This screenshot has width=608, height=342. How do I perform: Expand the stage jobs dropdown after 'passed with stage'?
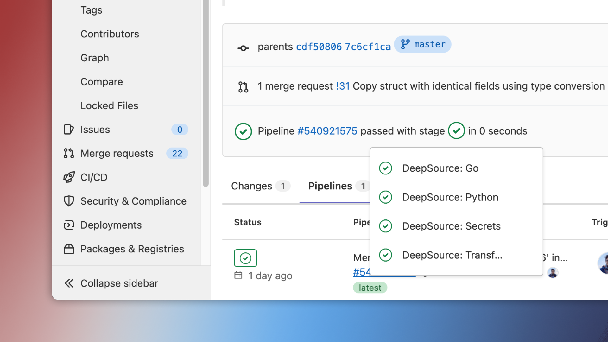point(456,130)
